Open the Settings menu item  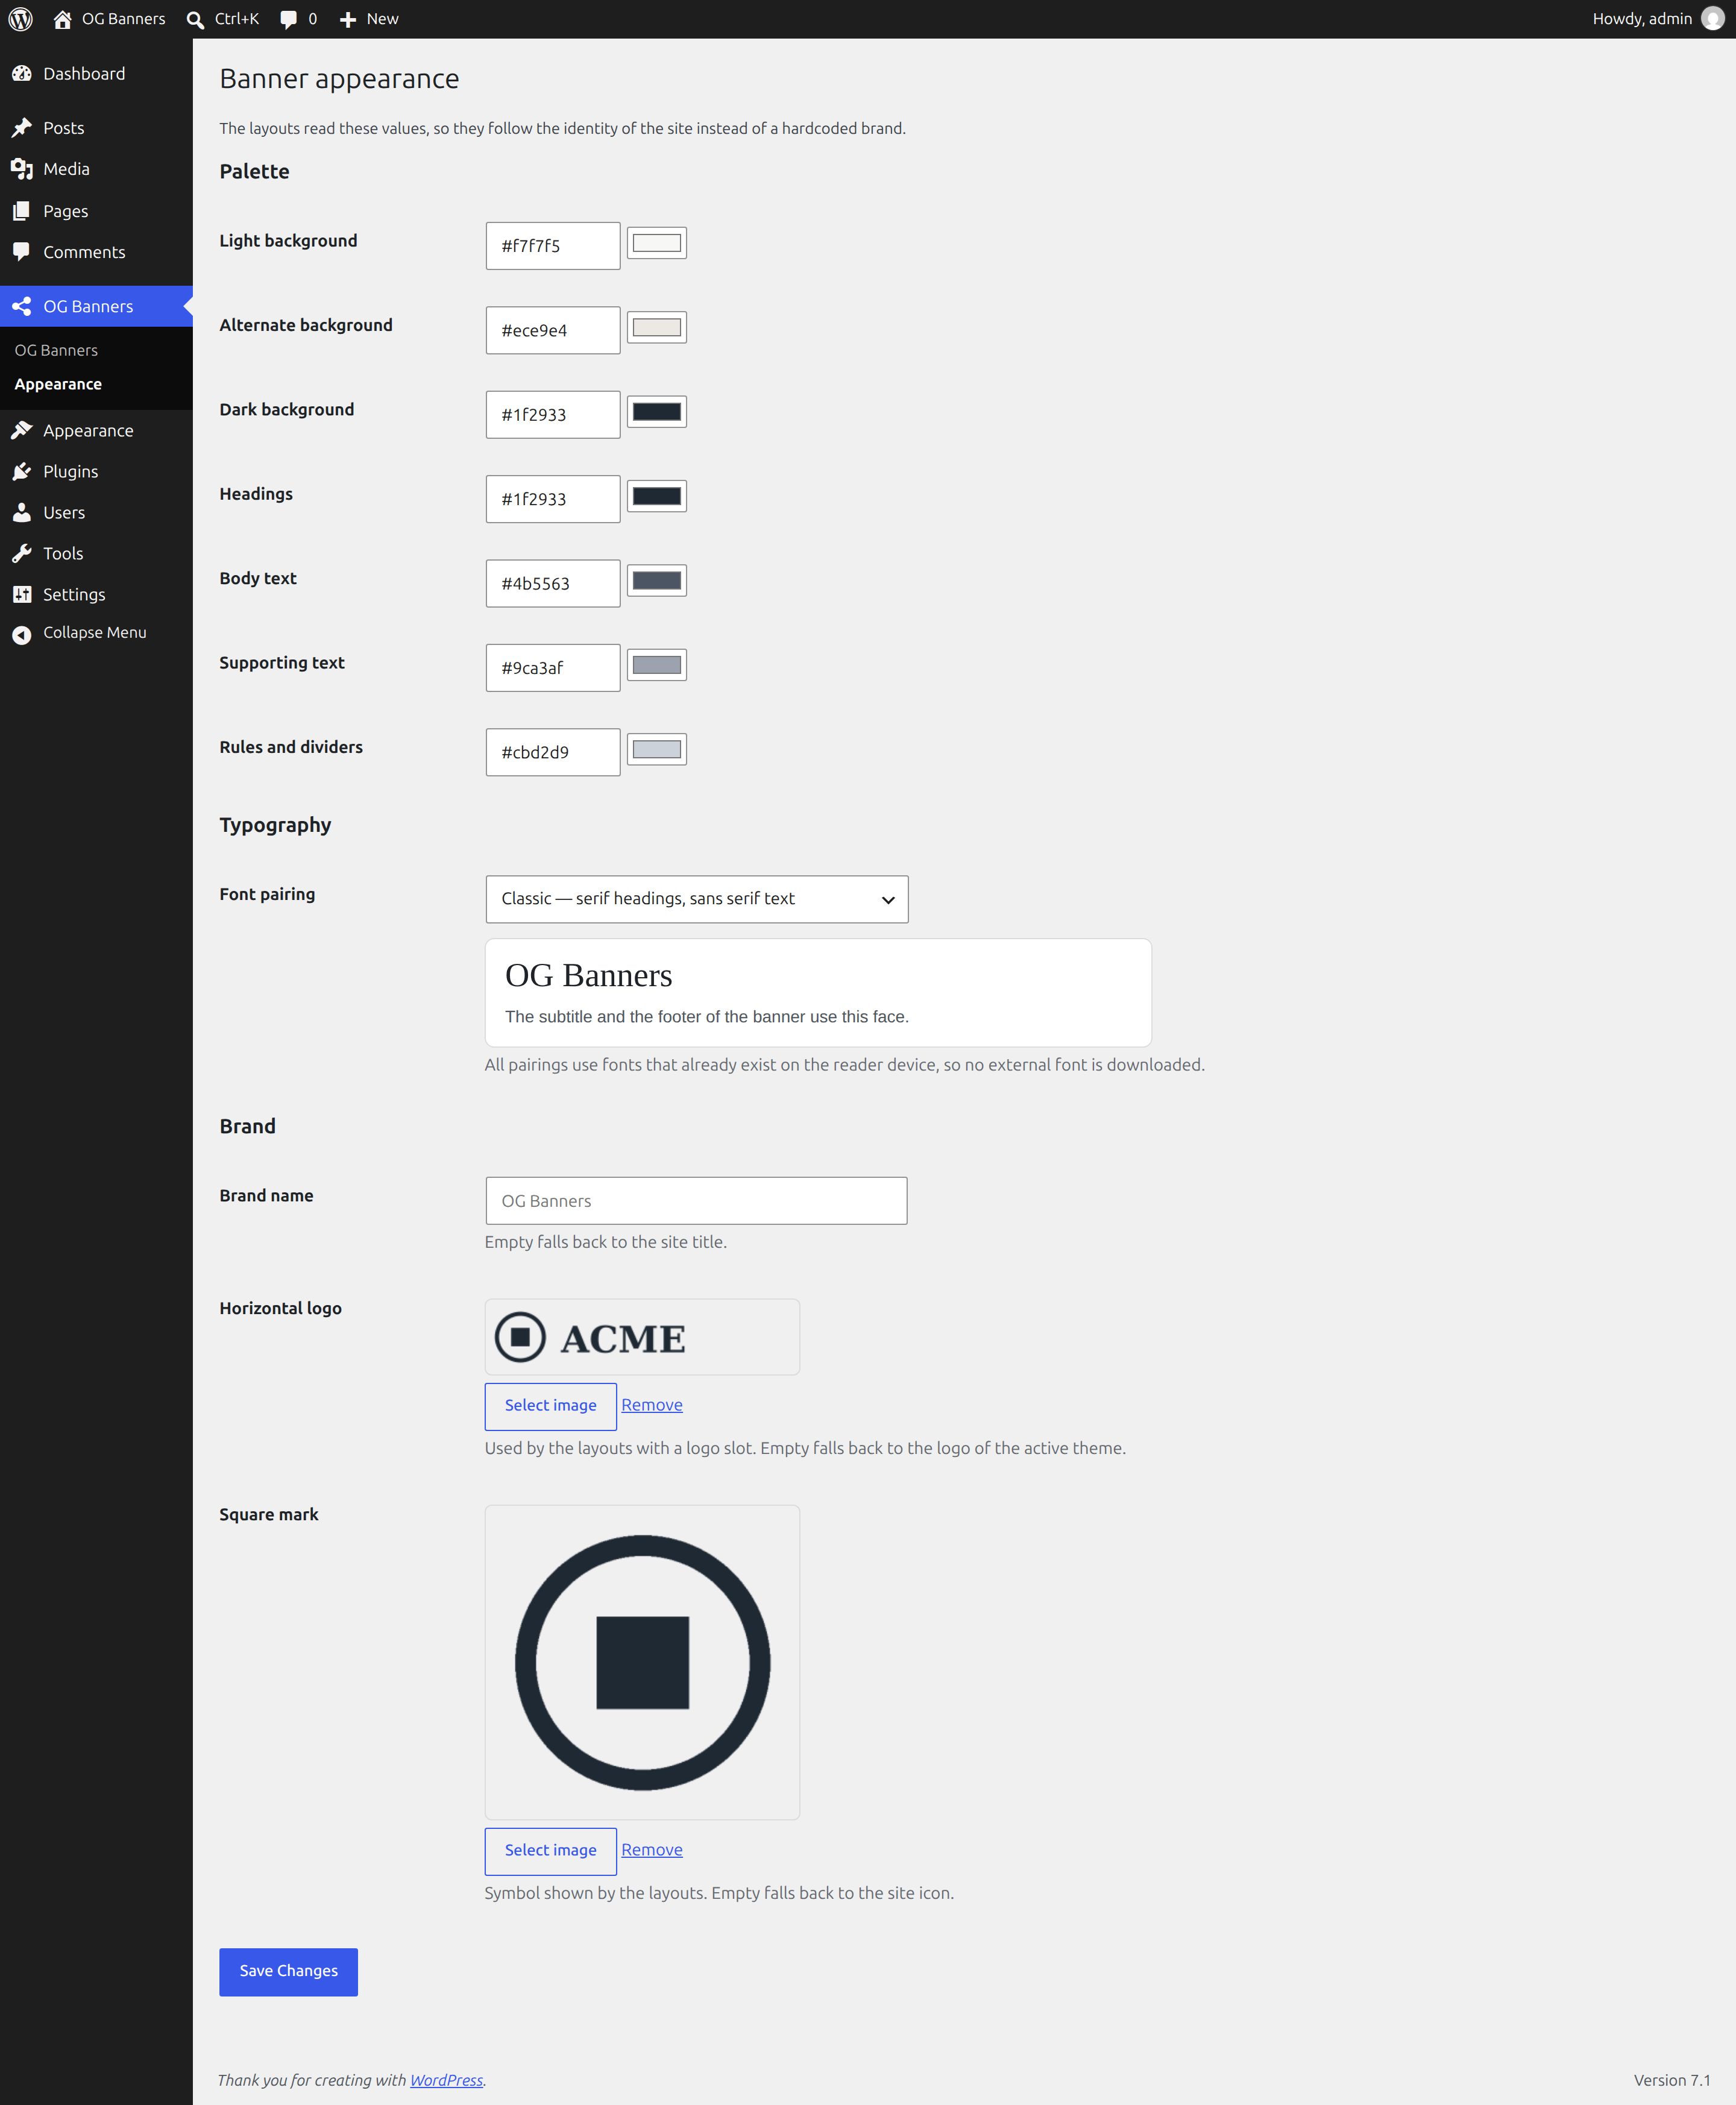tap(96, 594)
